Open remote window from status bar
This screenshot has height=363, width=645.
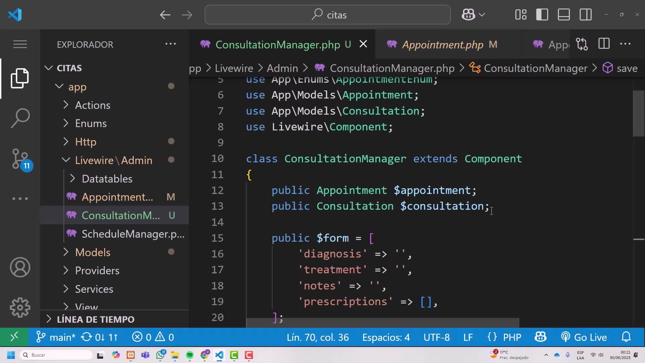click(14, 337)
